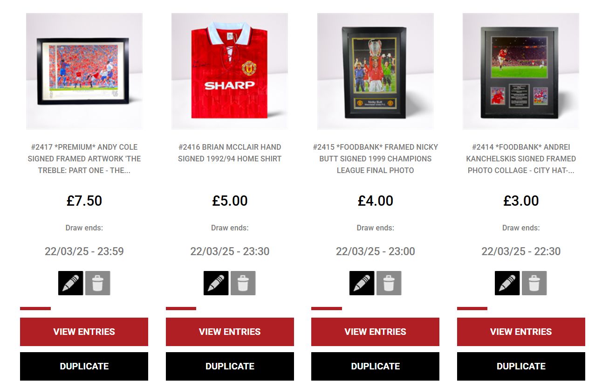Open the Andy Cole framed artwork thumbnail
Viewport: 602px width, 389px height.
(84, 71)
